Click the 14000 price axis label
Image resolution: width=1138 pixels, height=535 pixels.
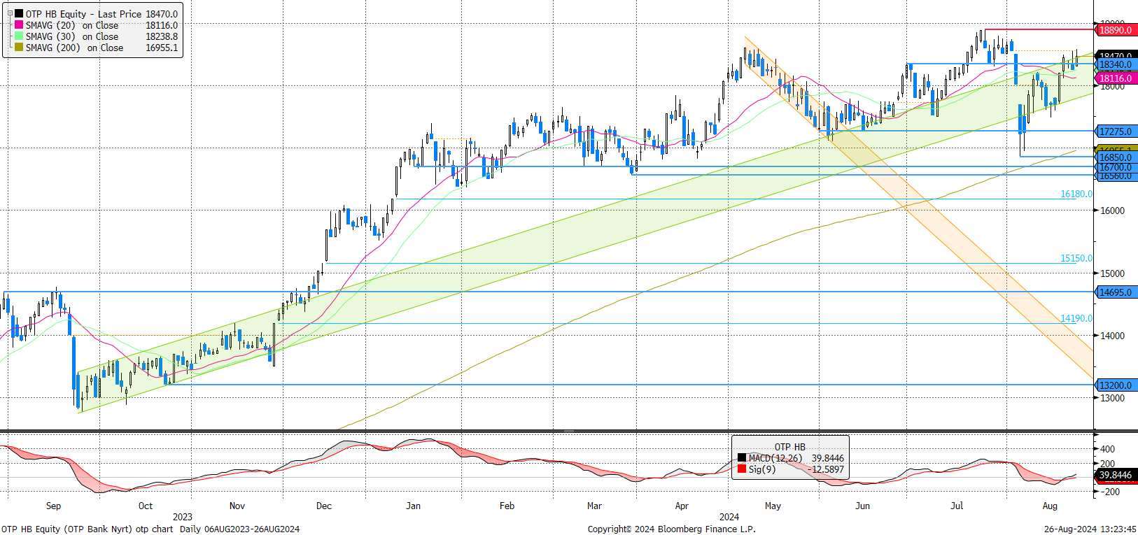pyautogui.click(x=1113, y=336)
